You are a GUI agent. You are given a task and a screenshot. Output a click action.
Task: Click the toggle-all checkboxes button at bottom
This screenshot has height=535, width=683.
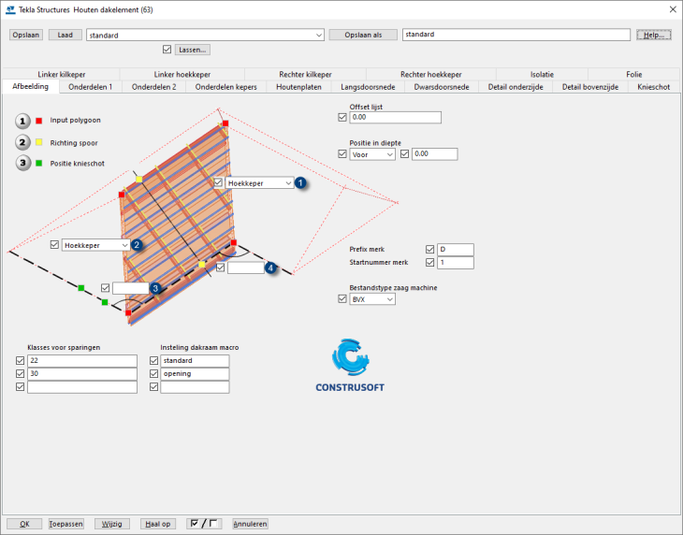tap(204, 524)
